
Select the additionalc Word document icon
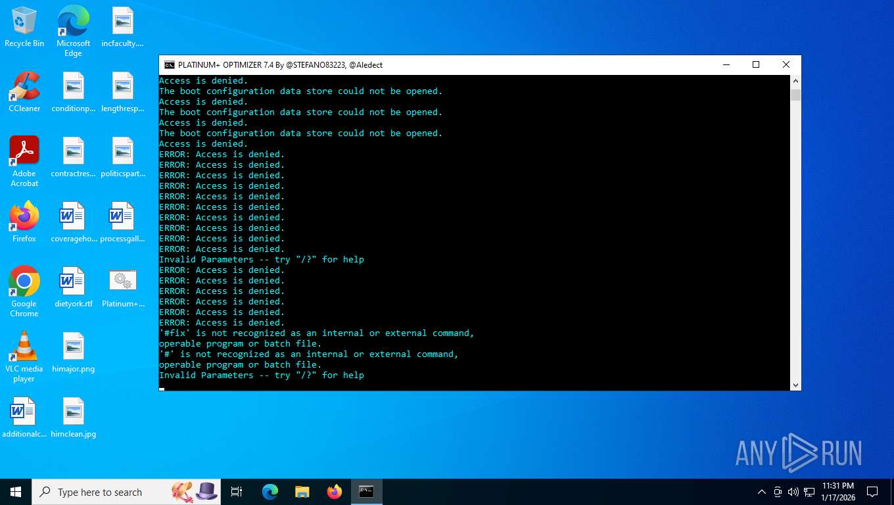24,418
